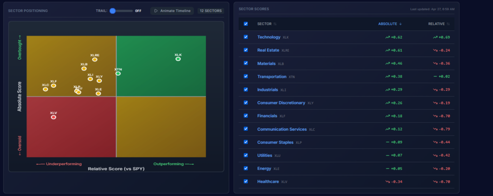The height and width of the screenshot is (196, 493).
Task: Click the XLY sector marker
Action: (99, 81)
